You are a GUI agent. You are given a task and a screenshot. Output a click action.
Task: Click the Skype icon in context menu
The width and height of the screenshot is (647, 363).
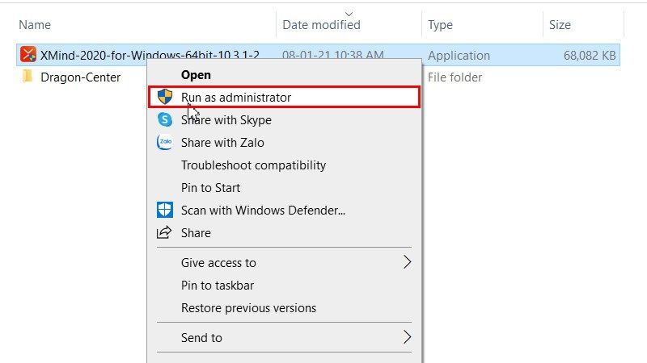click(x=165, y=120)
